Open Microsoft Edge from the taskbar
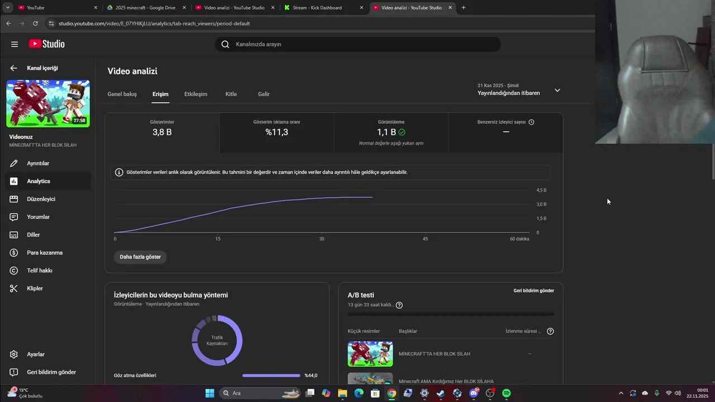Image resolution: width=715 pixels, height=402 pixels. pyautogui.click(x=359, y=393)
